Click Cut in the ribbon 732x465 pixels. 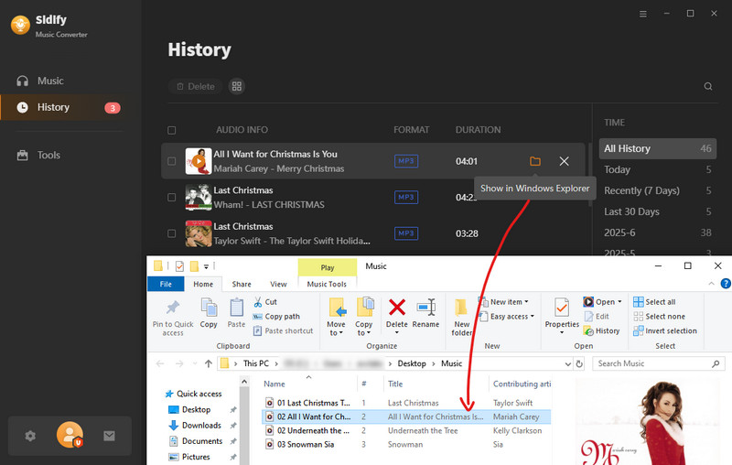265,302
